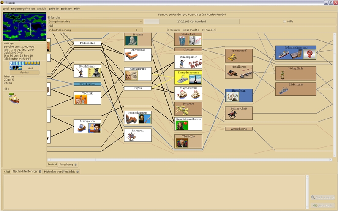338x211 pixels.
Task: Open the Befehle menu
Action: coord(54,8)
